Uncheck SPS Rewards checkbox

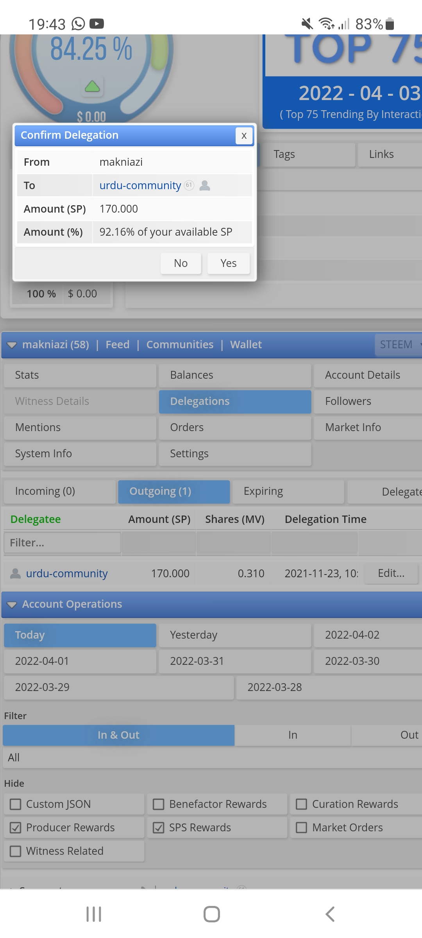click(158, 828)
